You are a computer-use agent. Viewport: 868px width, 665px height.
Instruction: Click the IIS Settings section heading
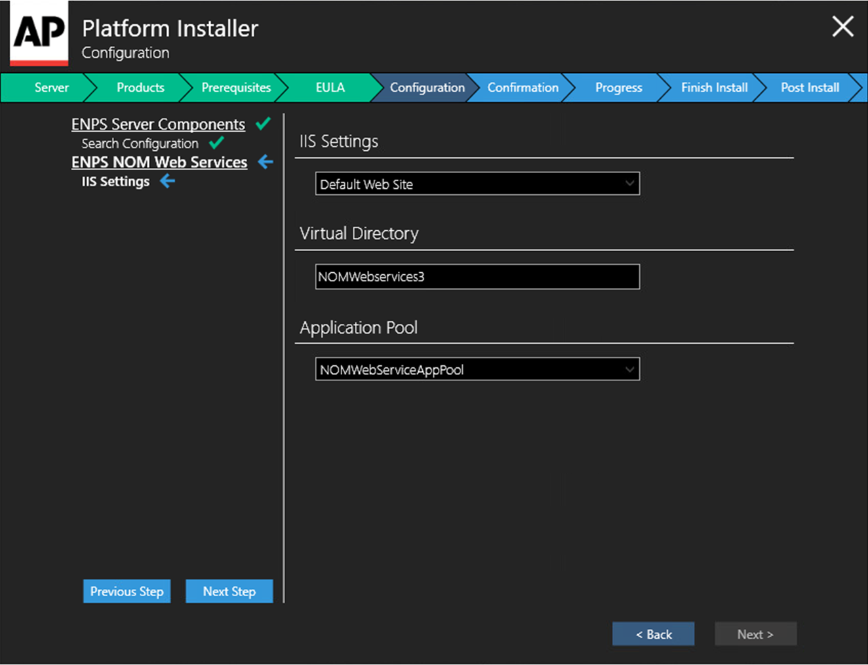[x=339, y=141]
